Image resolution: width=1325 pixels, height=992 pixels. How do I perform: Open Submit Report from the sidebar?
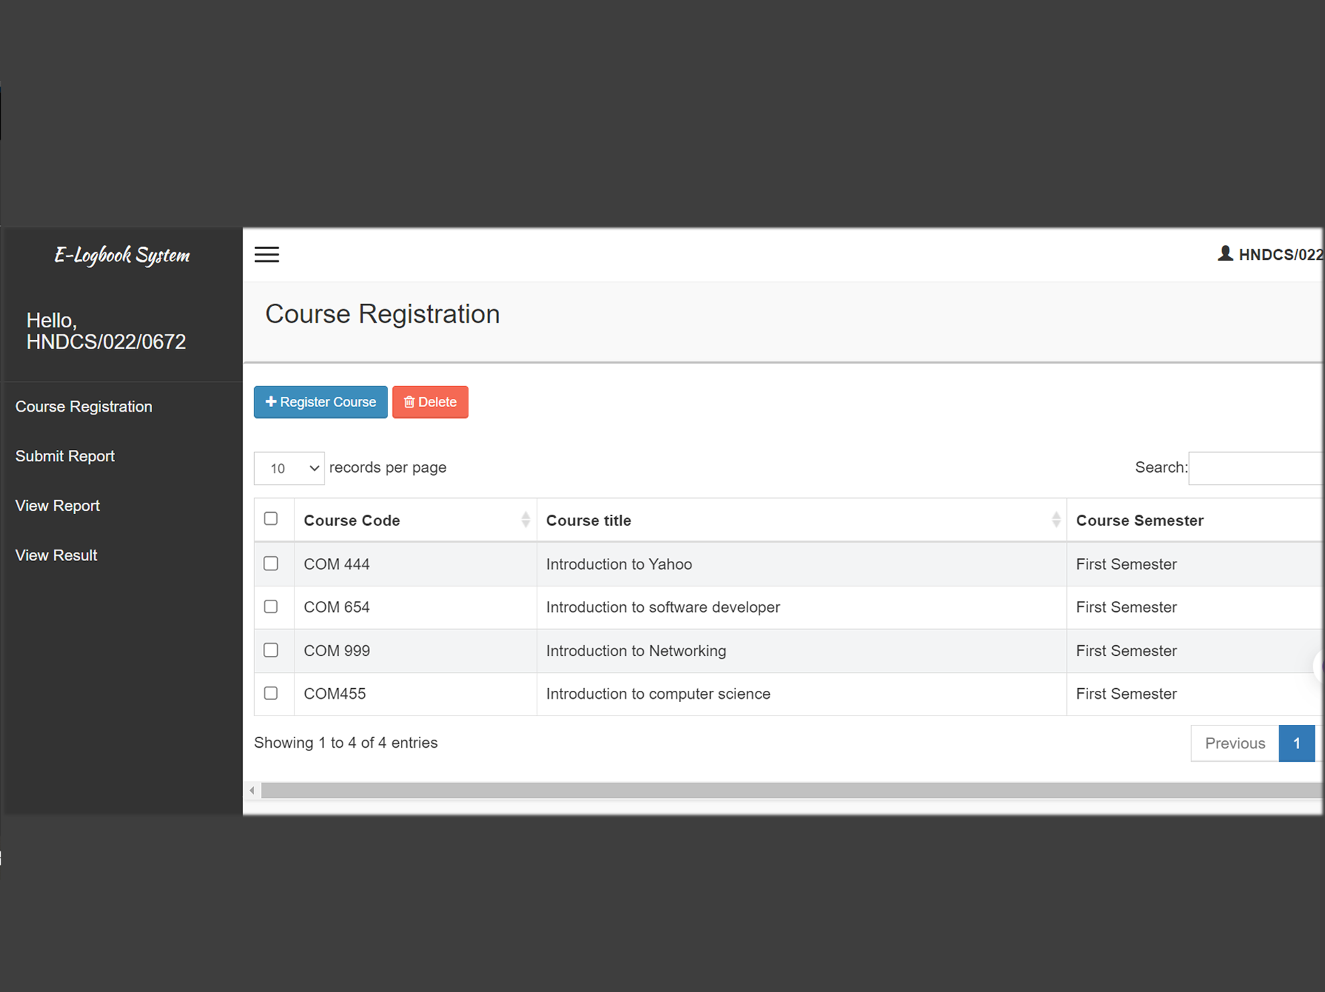point(64,456)
